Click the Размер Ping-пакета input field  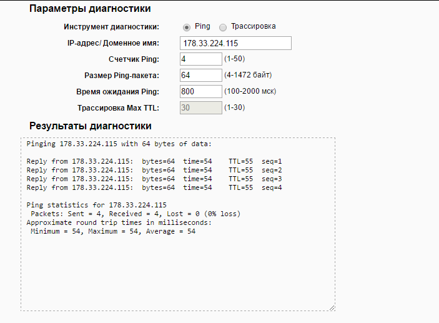[200, 76]
